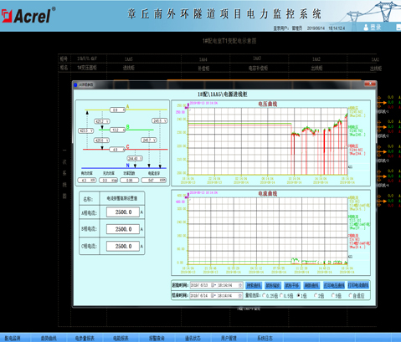Open the end date calendar dropdown
The height and width of the screenshot is (342, 401).
[x=213, y=295]
